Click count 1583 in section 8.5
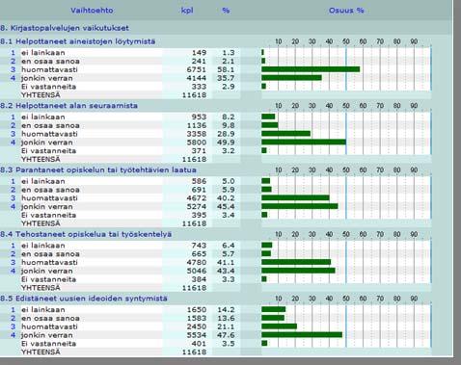 point(197,318)
